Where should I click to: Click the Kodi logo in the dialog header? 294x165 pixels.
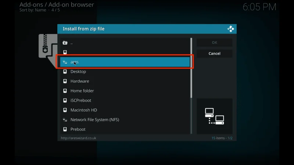(231, 29)
